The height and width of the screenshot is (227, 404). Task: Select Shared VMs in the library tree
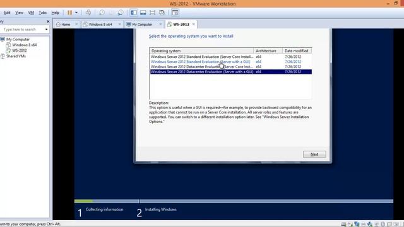click(16, 56)
